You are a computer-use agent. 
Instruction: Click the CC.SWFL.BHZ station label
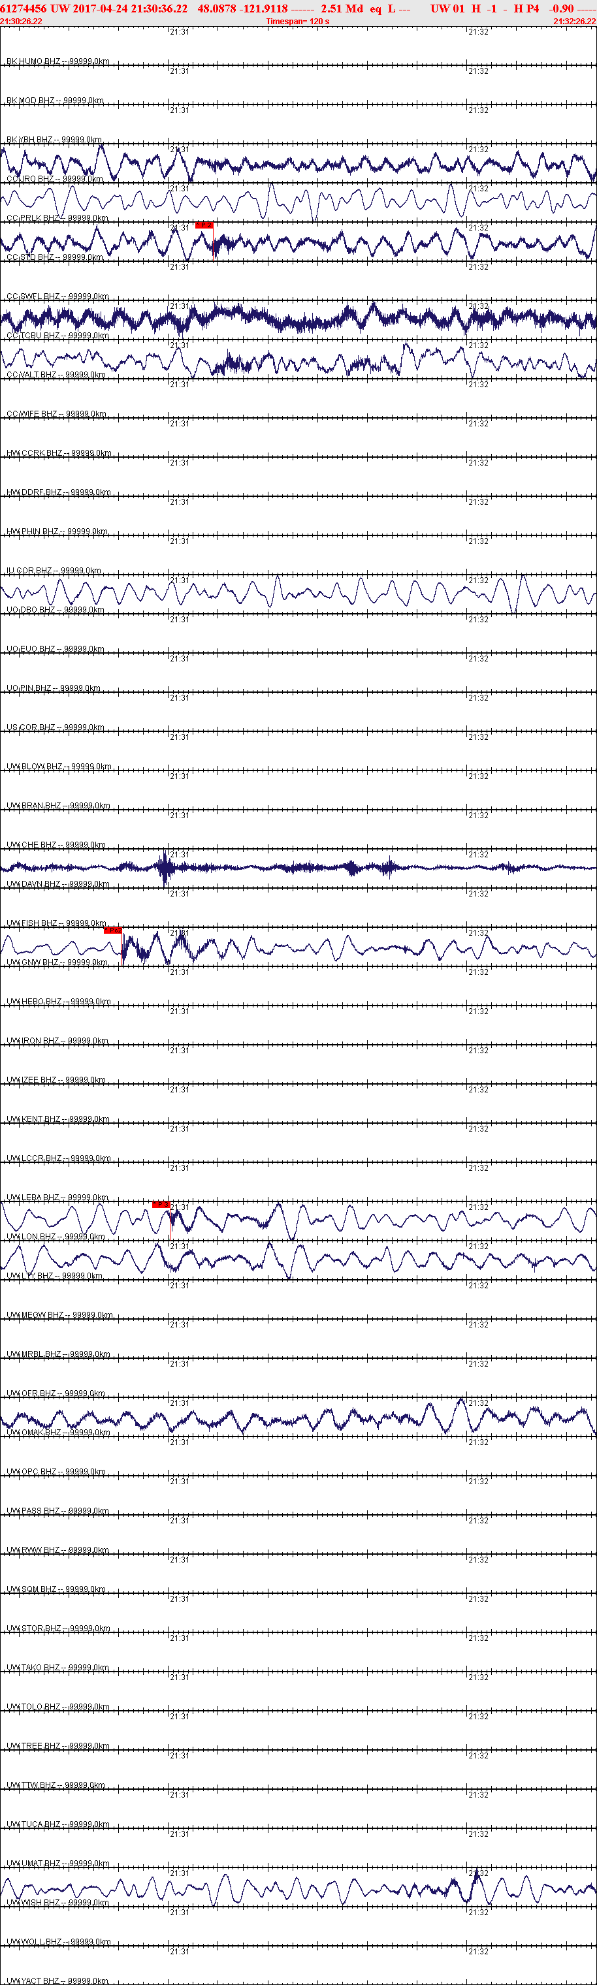58,296
